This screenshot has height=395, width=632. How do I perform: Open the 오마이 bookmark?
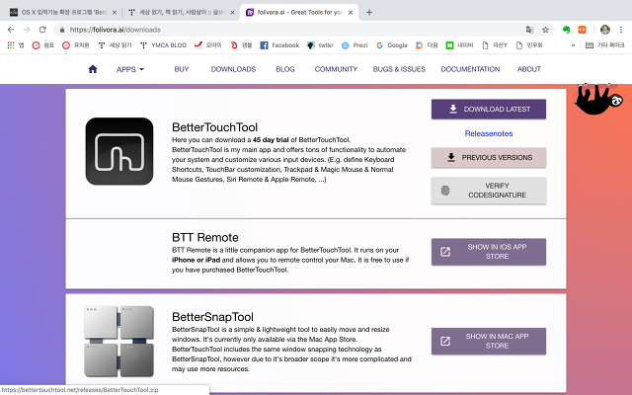[208, 45]
